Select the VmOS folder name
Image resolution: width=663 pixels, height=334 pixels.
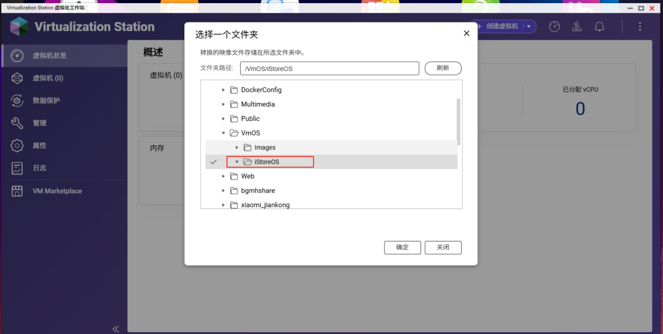coord(250,133)
